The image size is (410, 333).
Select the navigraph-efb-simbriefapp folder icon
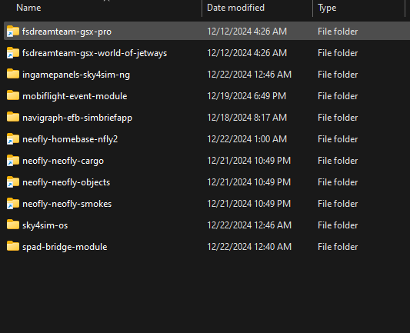(13, 117)
